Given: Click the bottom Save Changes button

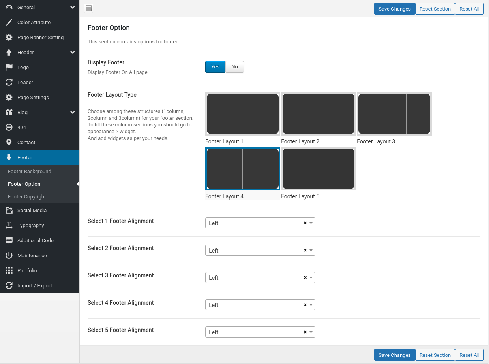Looking at the screenshot, I should pos(395,355).
